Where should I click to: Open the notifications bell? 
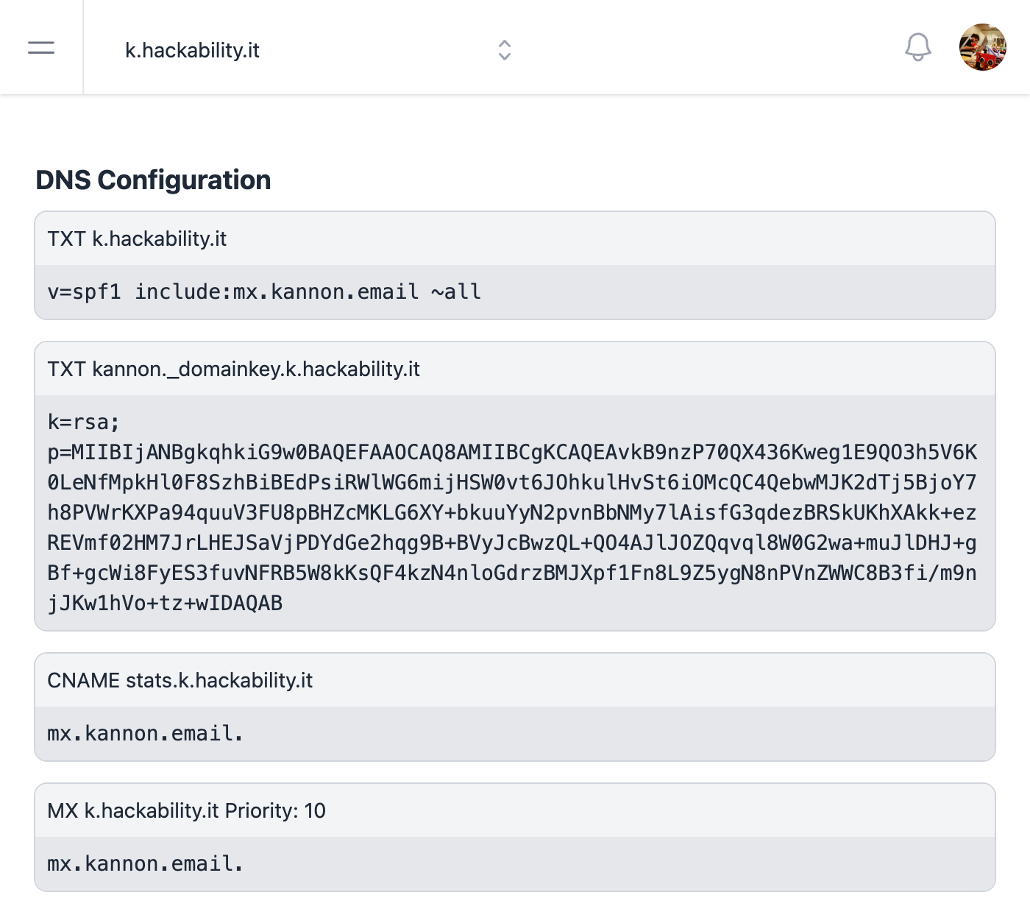[x=917, y=47]
